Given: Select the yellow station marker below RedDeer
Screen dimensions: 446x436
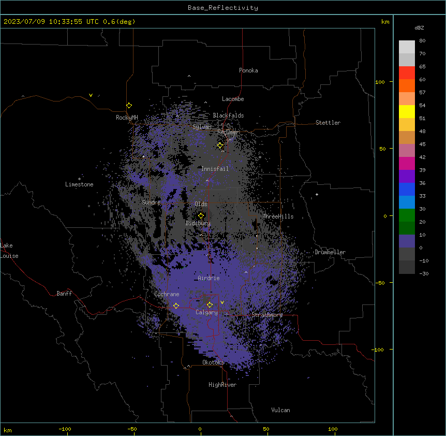Looking at the screenshot, I should 220,146.
